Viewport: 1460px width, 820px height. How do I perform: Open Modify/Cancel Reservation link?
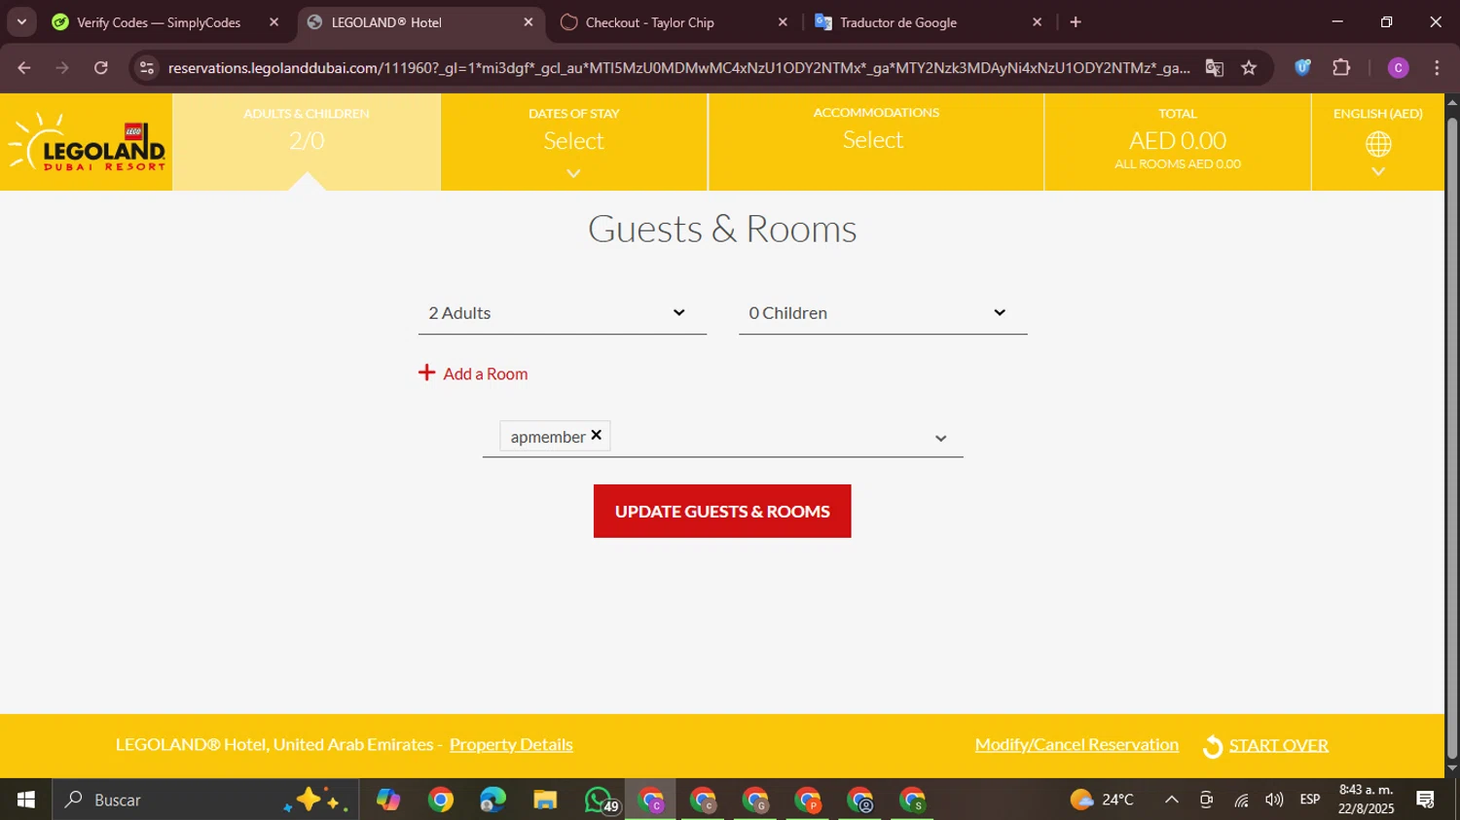click(1077, 745)
